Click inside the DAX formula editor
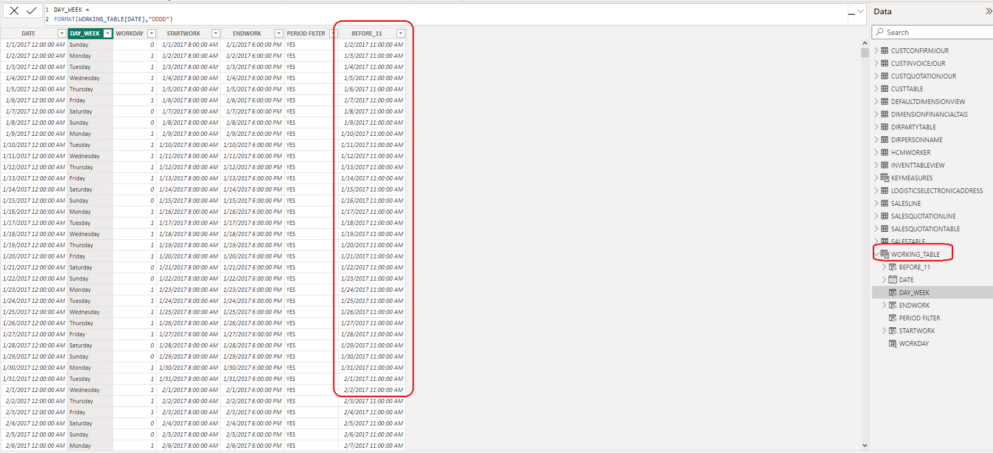The image size is (993, 453). 445,14
